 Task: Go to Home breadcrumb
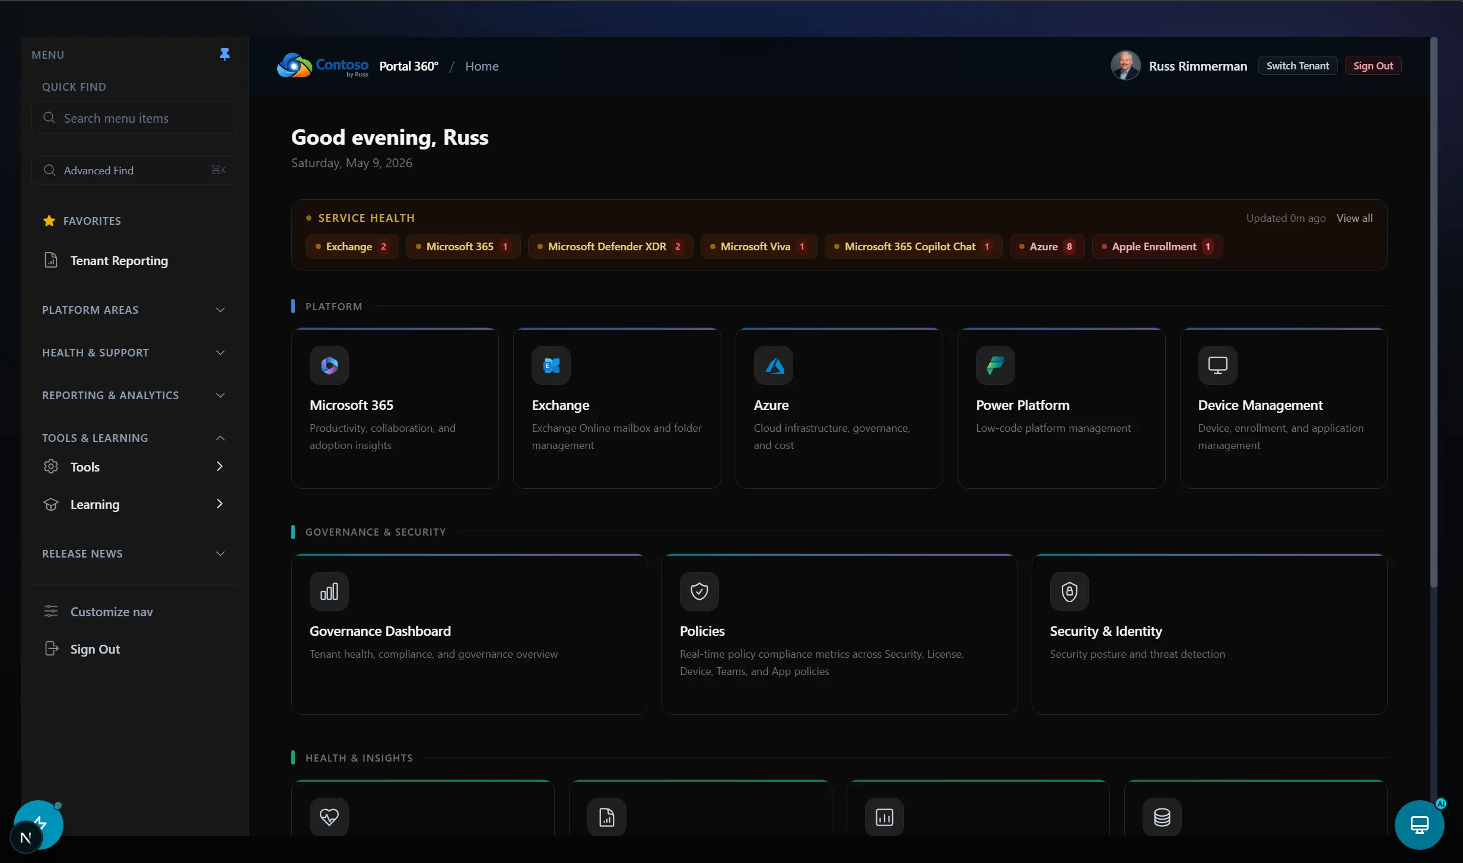click(482, 66)
